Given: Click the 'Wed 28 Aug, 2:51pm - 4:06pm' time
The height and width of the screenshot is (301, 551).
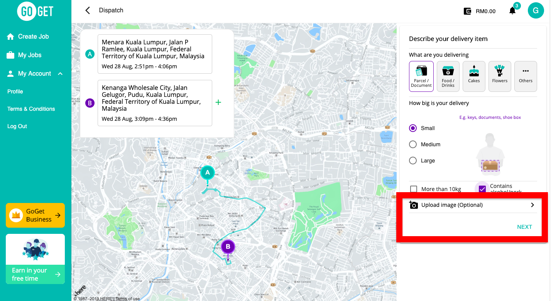Looking at the screenshot, I should tap(139, 66).
